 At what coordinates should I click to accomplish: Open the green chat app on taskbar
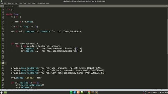(x=71, y=92)
